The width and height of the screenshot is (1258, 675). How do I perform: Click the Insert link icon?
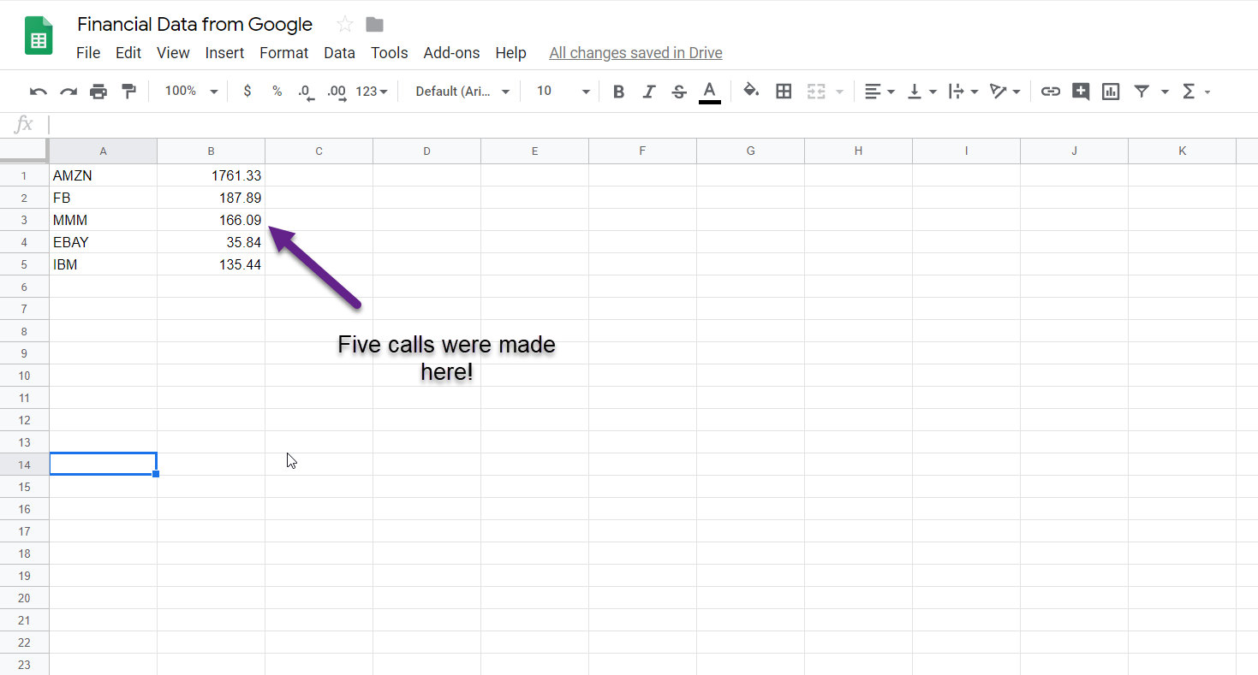1051,92
